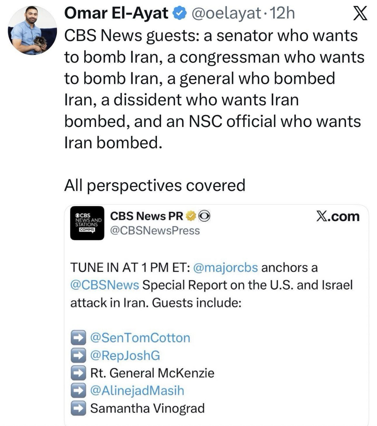Click arrow emoji beside Rt. General McKenzie
This screenshot has width=377, height=426.
tap(78, 373)
